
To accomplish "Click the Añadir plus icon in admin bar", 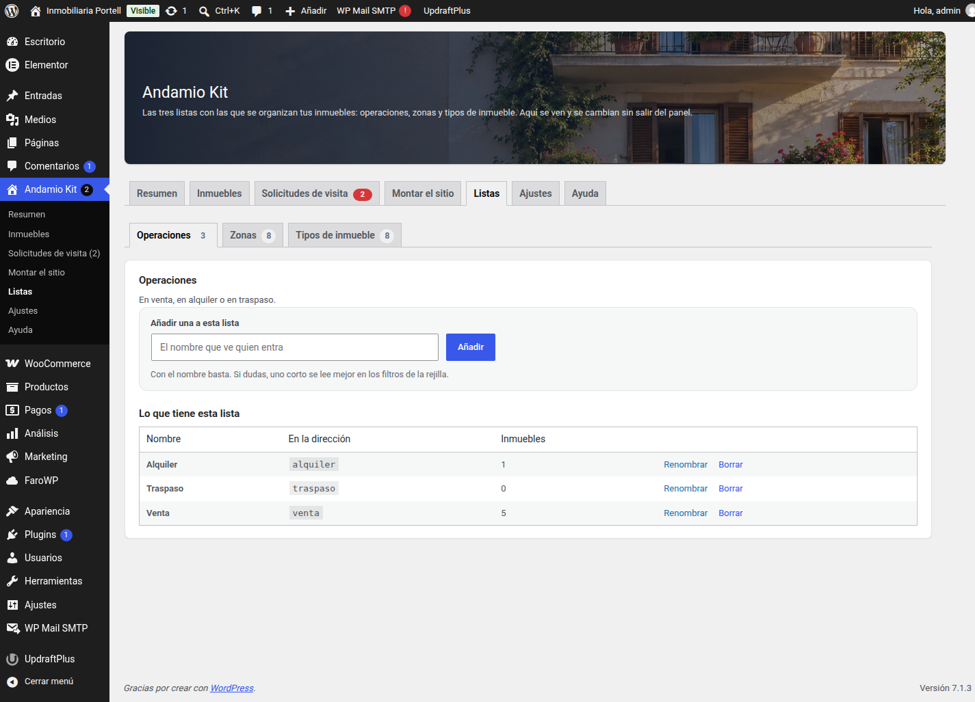I will click(290, 11).
